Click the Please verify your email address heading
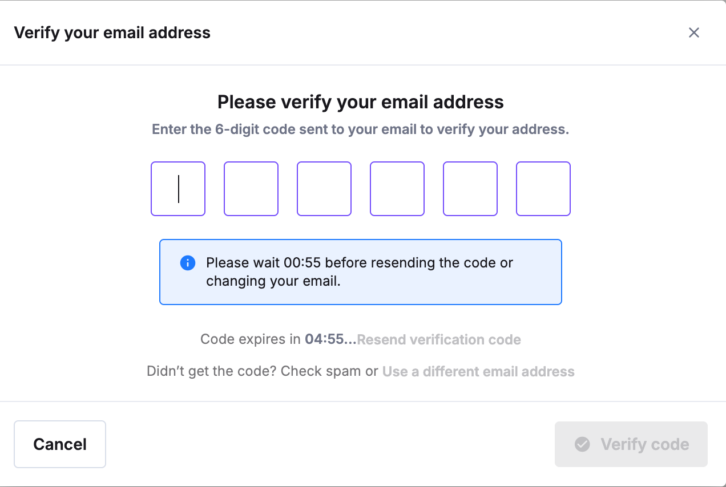 tap(361, 102)
